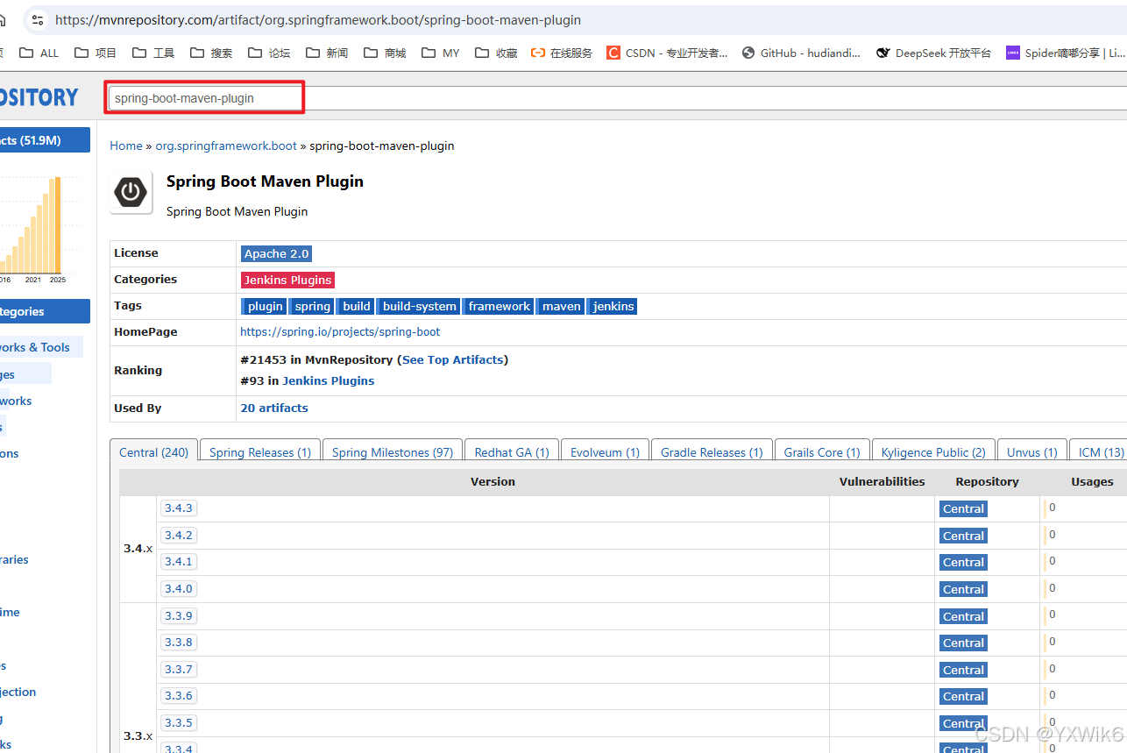Open the spring.io homepage link

[x=340, y=332]
